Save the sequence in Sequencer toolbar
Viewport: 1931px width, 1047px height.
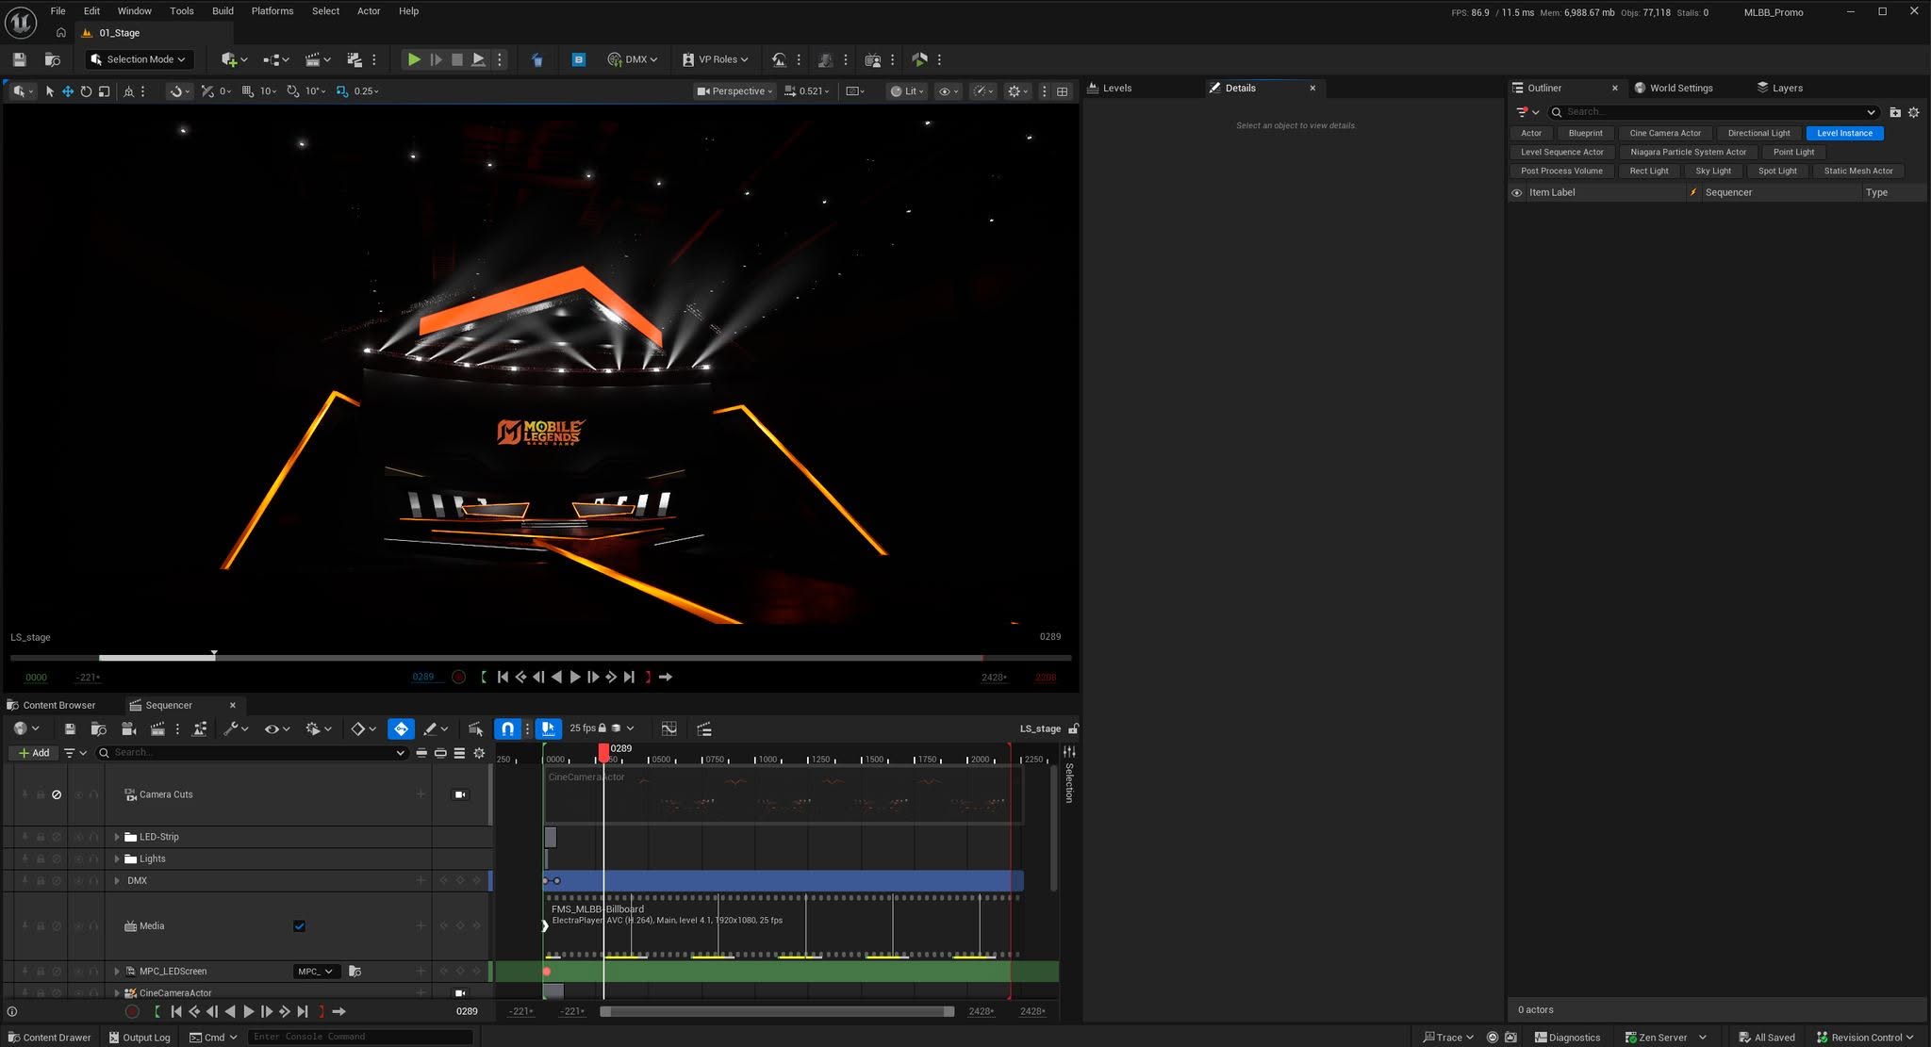(70, 728)
